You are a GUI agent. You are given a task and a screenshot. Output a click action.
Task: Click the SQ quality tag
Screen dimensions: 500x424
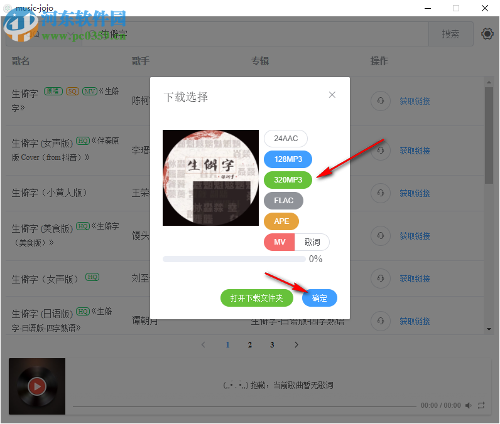pyautogui.click(x=72, y=92)
